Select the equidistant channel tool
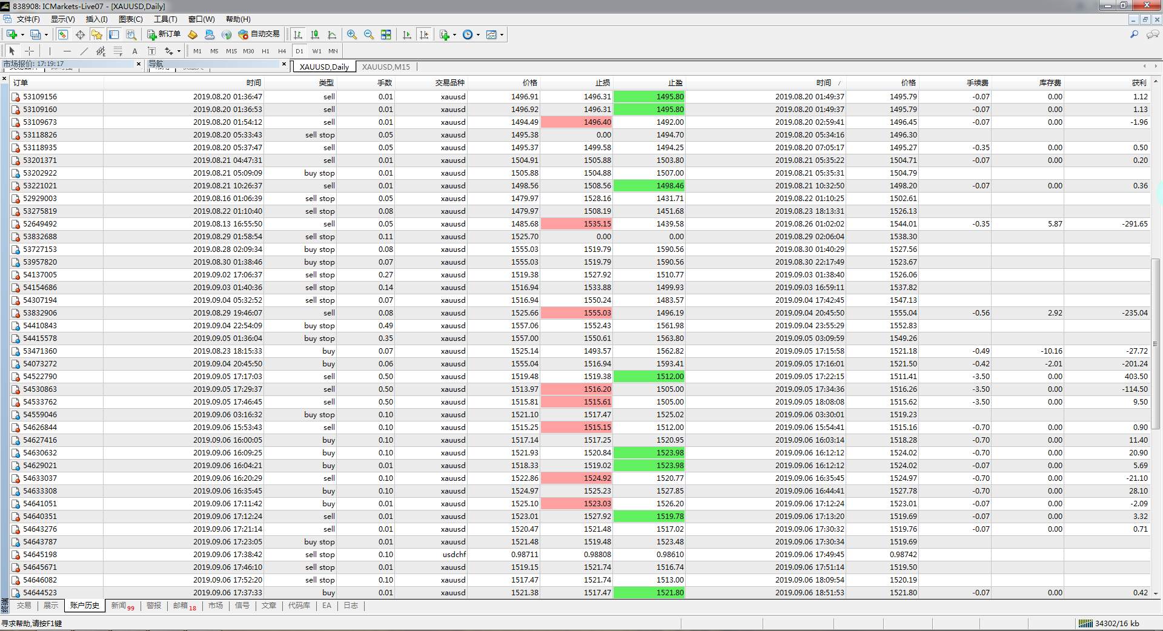The height and width of the screenshot is (631, 1163). (x=101, y=51)
